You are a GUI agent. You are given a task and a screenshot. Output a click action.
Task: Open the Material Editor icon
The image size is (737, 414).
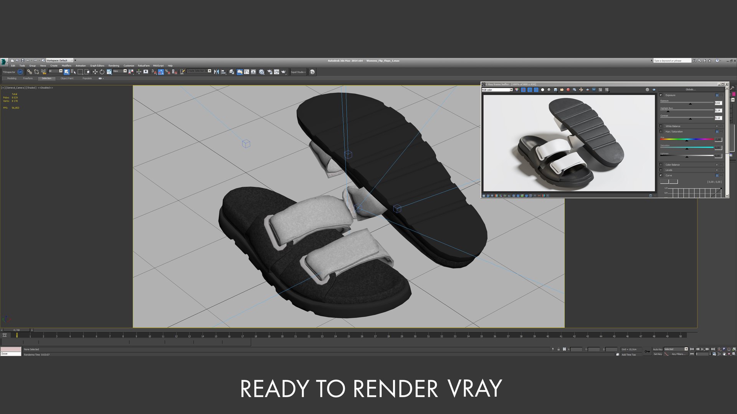pos(261,72)
